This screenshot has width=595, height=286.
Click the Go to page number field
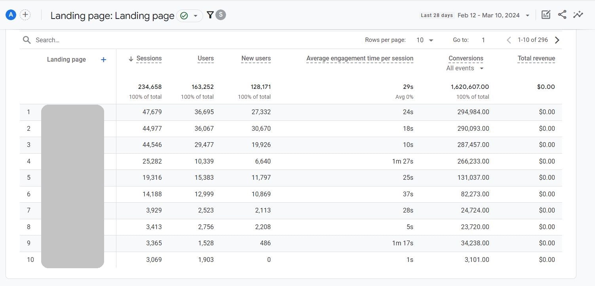483,40
